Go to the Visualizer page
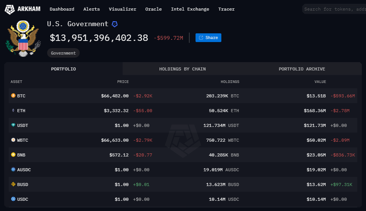 (122, 9)
